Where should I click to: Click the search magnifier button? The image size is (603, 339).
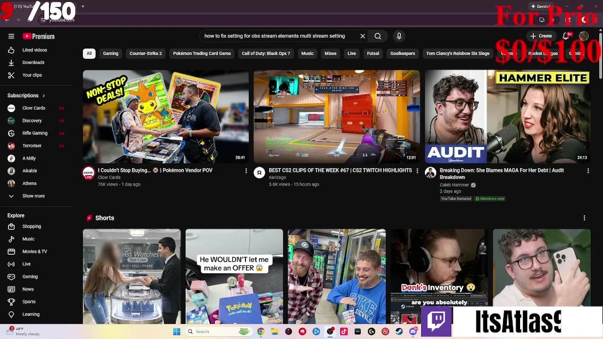pyautogui.click(x=378, y=36)
